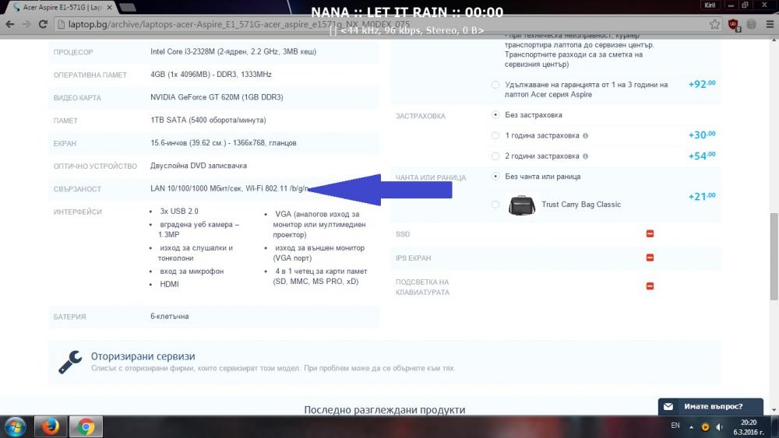Open the 'Имате въпрос?' chat button
Viewport: 779px width, 438px height.
[x=710, y=406]
